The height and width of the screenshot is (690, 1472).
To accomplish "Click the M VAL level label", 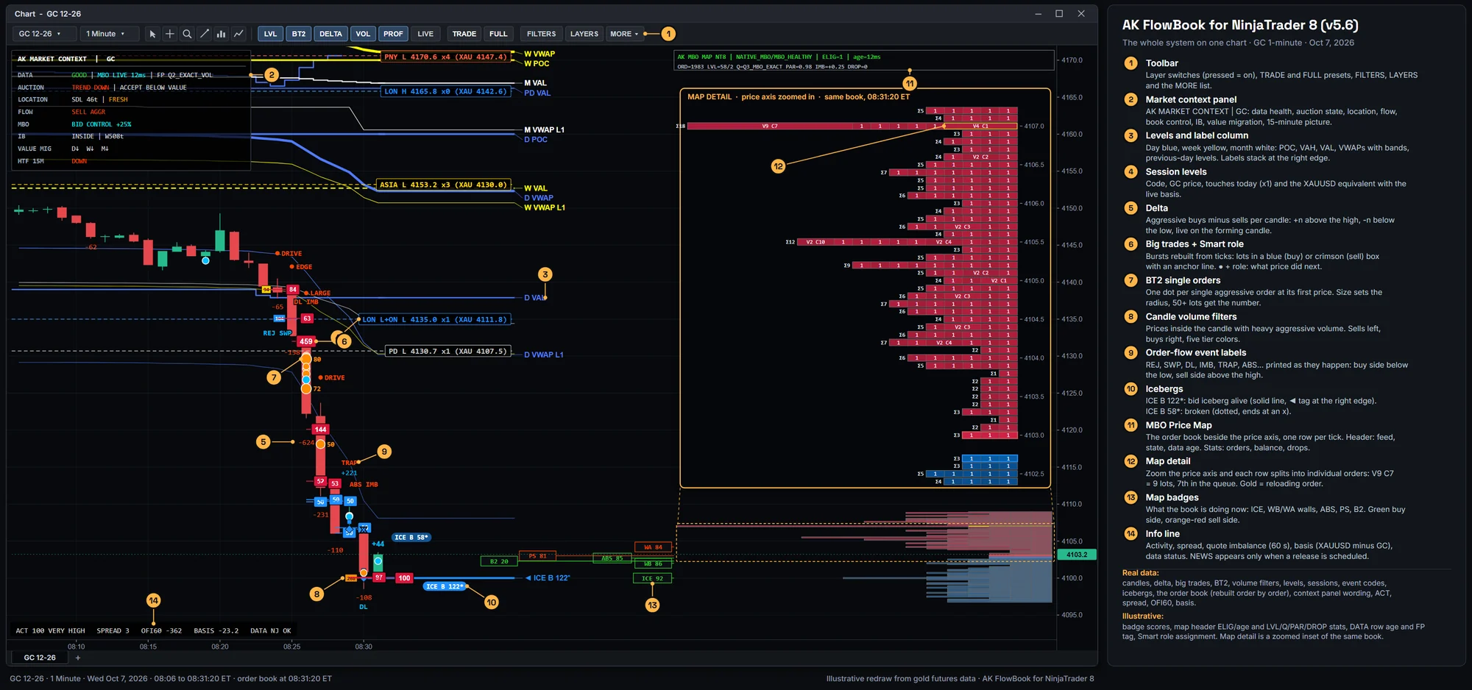I will pos(535,83).
